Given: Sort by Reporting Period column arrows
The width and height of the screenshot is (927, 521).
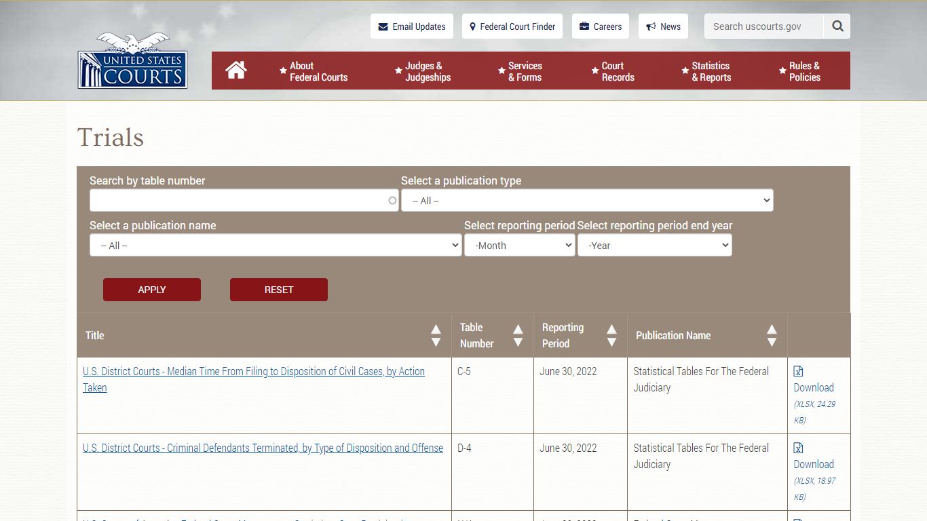Looking at the screenshot, I should (x=611, y=335).
